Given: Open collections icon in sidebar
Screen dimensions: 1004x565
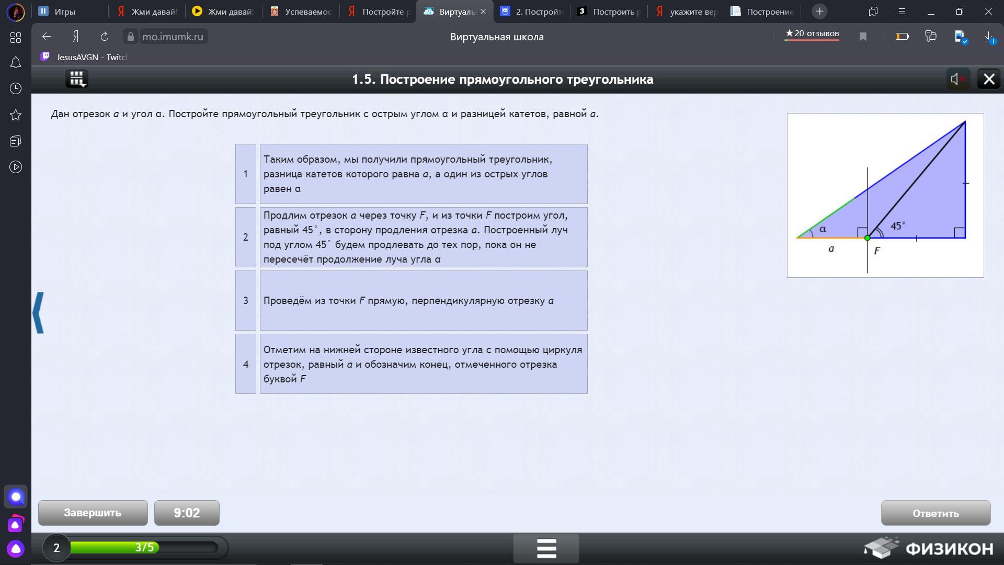Looking at the screenshot, I should click(x=16, y=141).
